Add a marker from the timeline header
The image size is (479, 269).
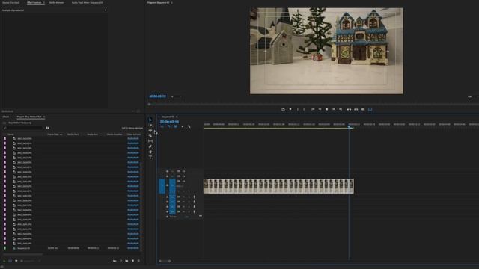(x=183, y=126)
